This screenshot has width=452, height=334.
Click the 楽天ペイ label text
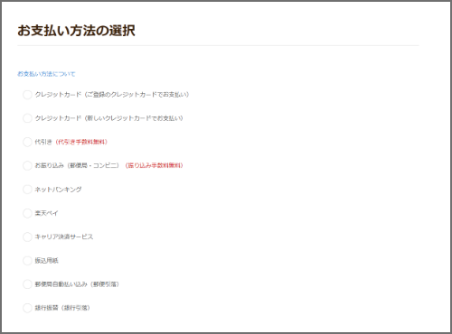46,213
